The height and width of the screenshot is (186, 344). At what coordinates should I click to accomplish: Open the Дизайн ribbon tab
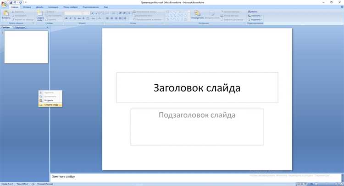point(40,7)
